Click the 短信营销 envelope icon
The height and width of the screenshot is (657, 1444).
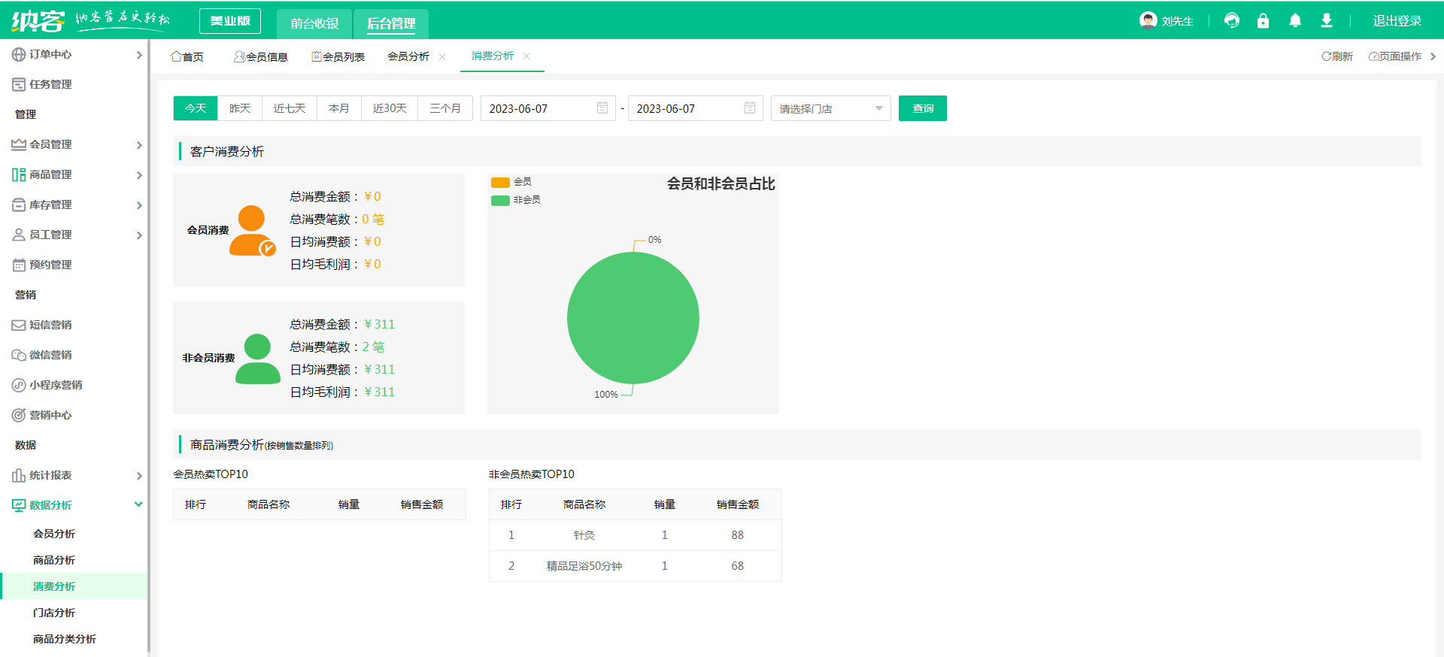tap(19, 325)
